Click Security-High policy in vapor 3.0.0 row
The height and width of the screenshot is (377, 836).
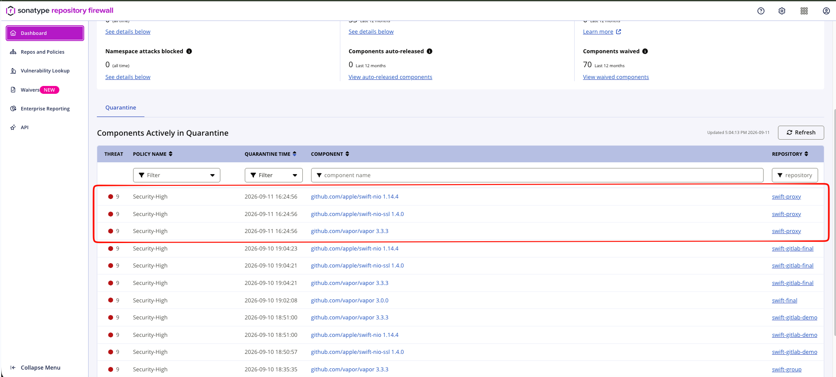(150, 301)
